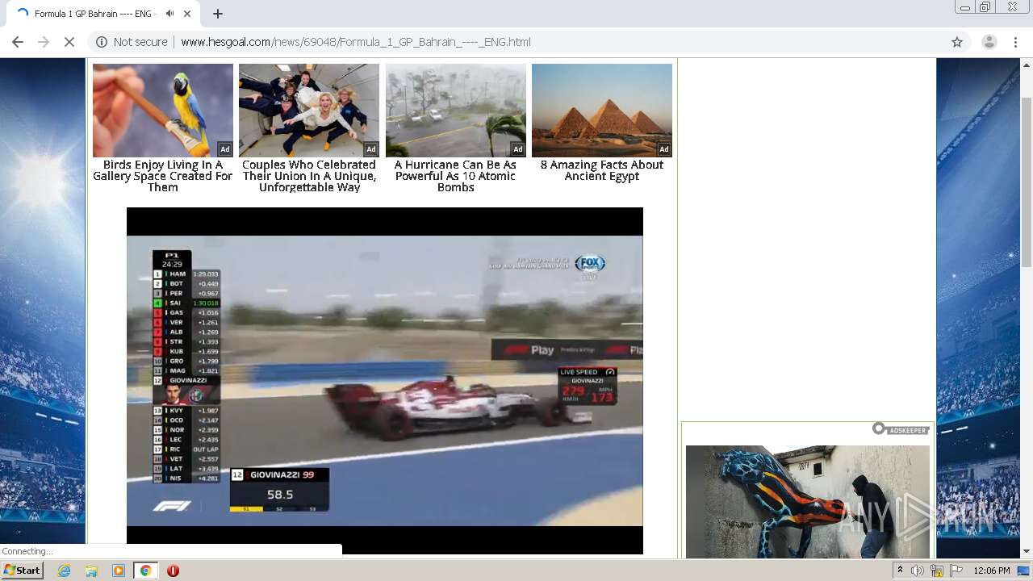Open pyramids ad thumbnail
The width and height of the screenshot is (1033, 581).
[x=602, y=111]
